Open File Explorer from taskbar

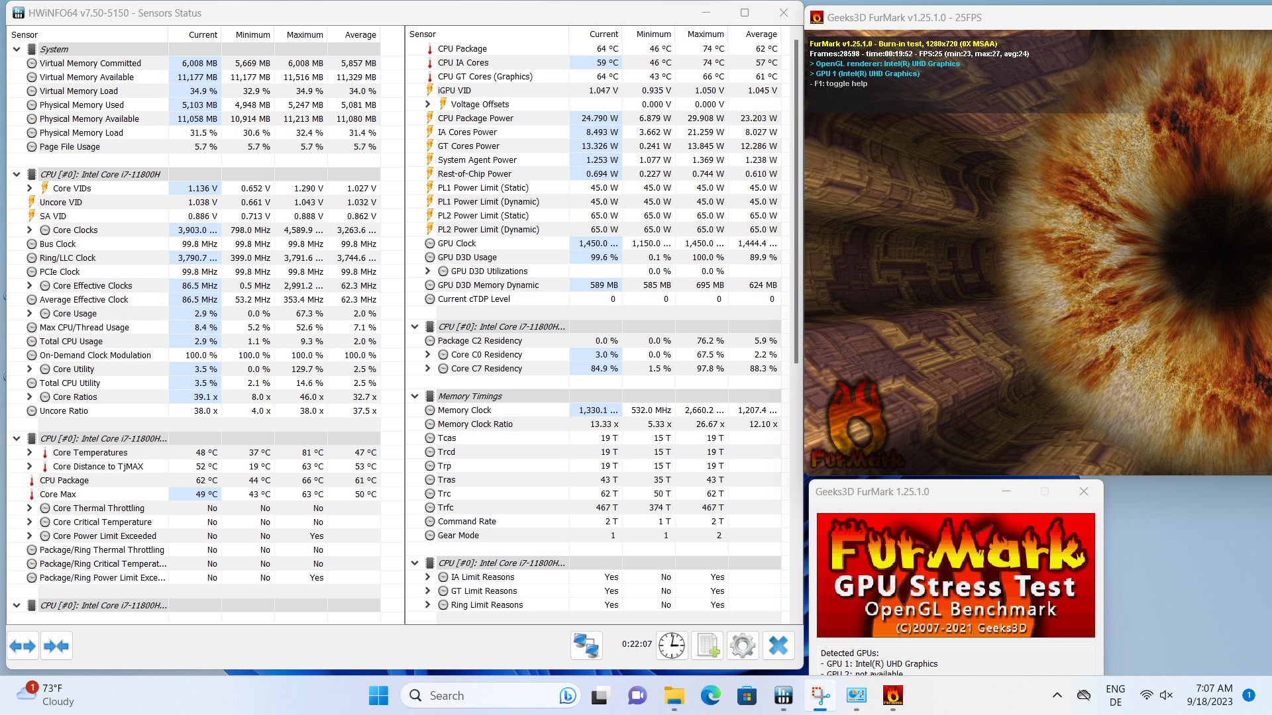pos(674,696)
